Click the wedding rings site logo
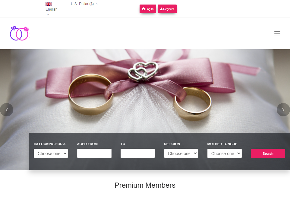Viewport: 290px width, 201px height. pos(20,33)
